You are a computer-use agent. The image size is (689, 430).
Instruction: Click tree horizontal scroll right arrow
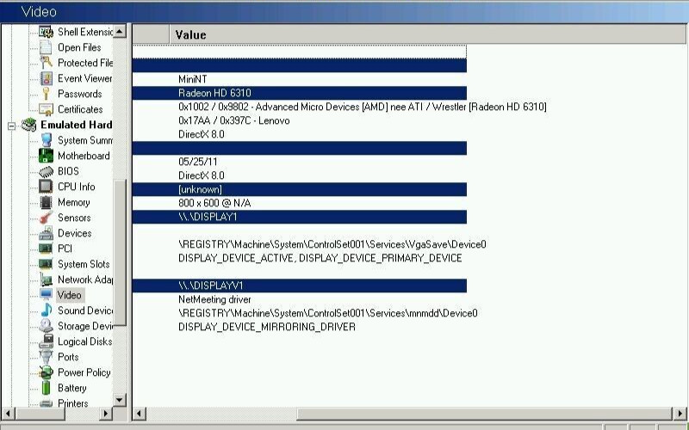click(105, 414)
